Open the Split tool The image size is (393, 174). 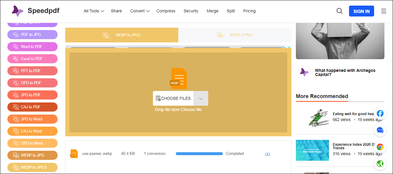click(231, 11)
